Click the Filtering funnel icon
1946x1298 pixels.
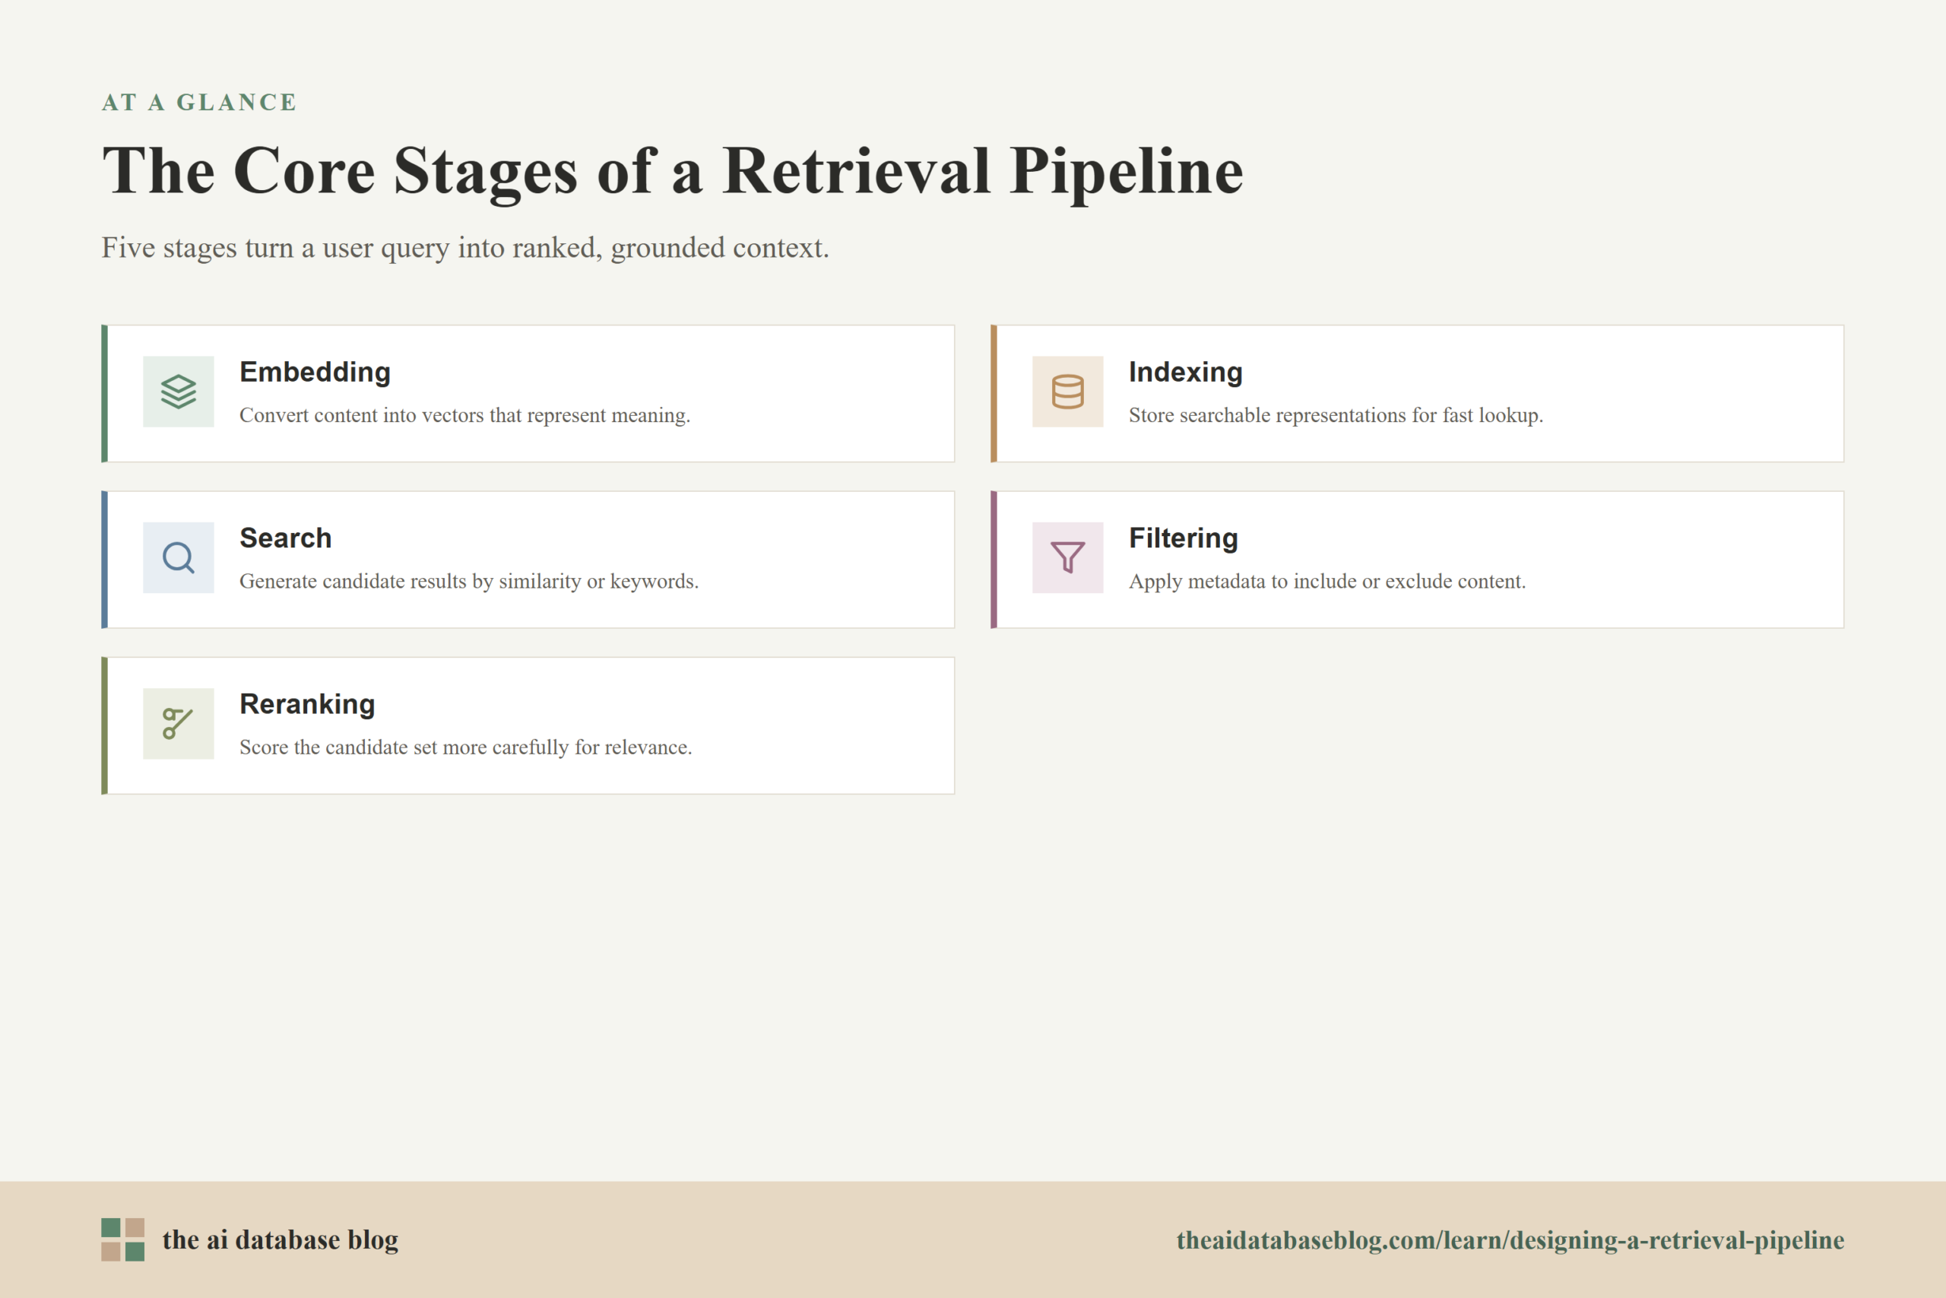coord(1067,557)
